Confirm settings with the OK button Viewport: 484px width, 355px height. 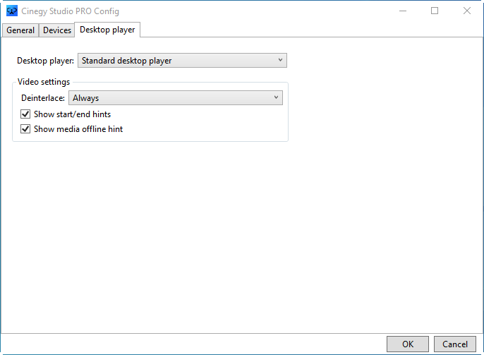[408, 344]
